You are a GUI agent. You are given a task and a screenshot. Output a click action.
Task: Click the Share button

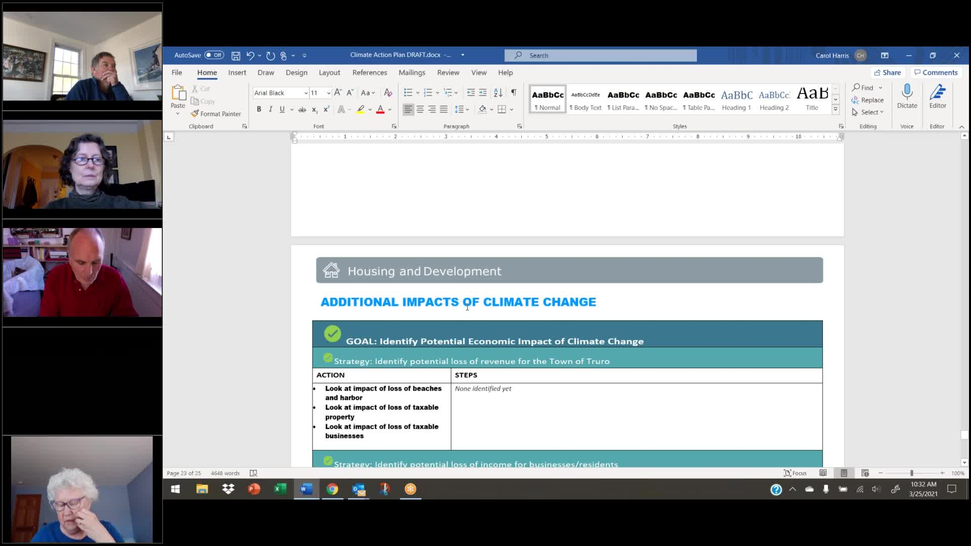pyautogui.click(x=887, y=72)
